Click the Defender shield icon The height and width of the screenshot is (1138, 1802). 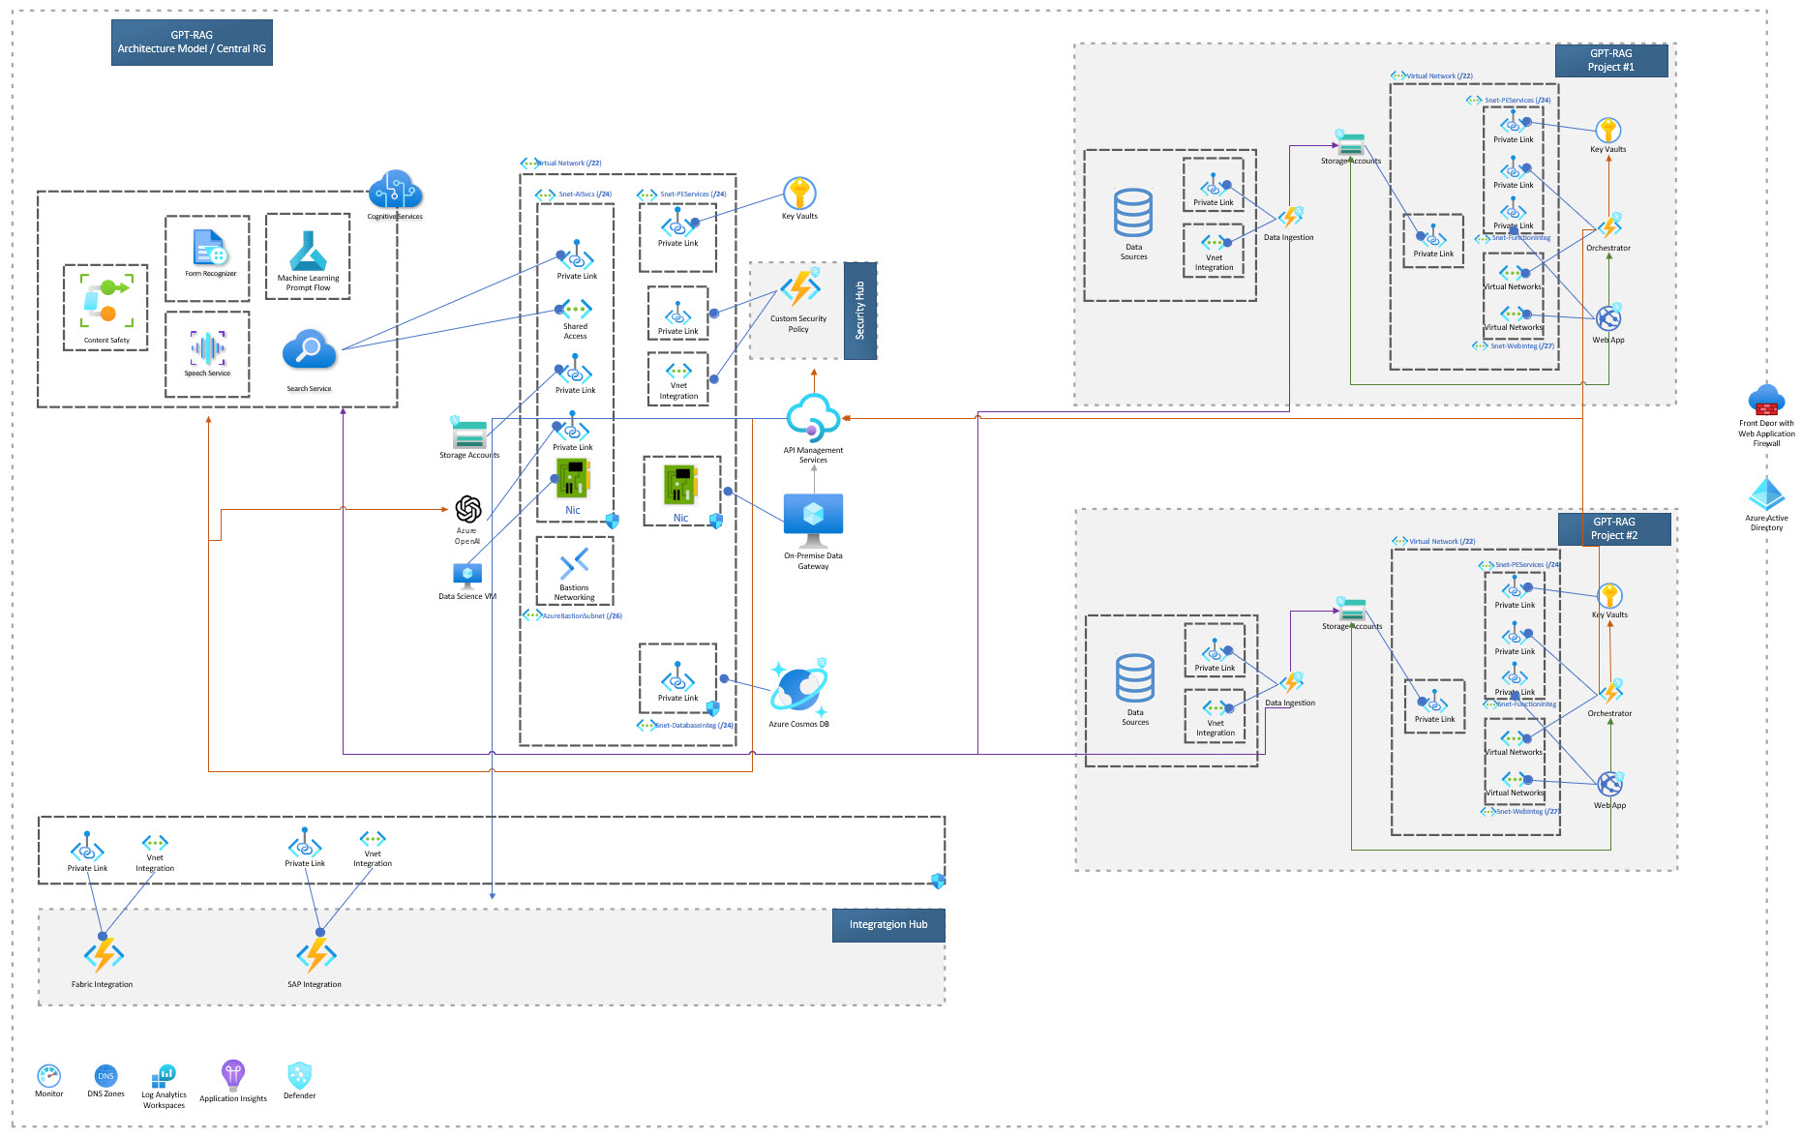tap(299, 1075)
